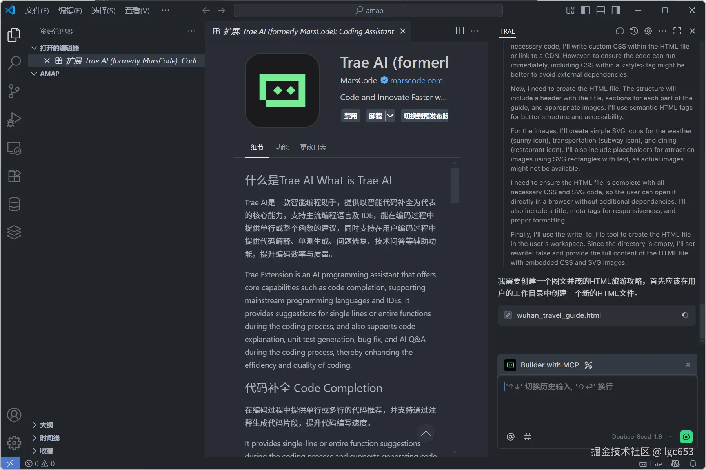Open the stacked layers view in activity bar
Image resolution: width=706 pixels, height=470 pixels.
tap(14, 232)
